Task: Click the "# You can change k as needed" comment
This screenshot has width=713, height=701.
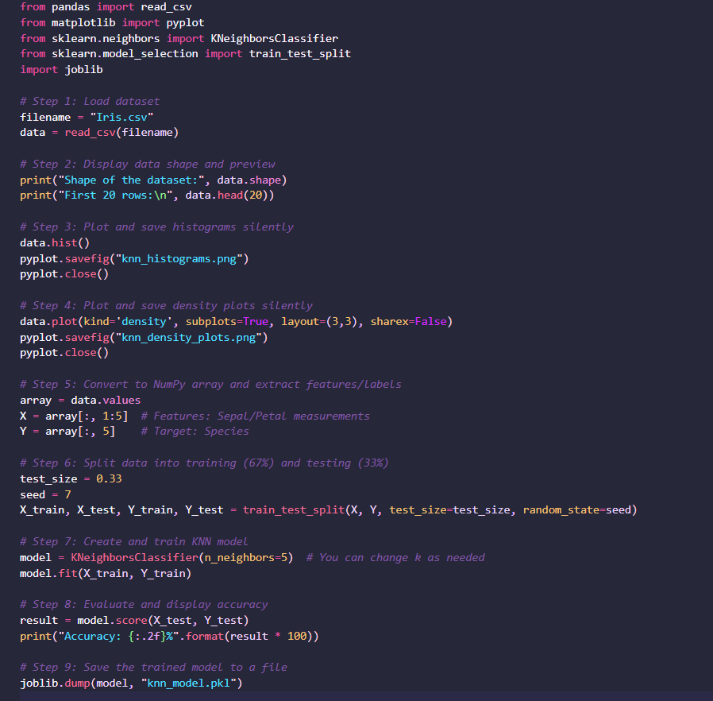Action: [x=395, y=558]
